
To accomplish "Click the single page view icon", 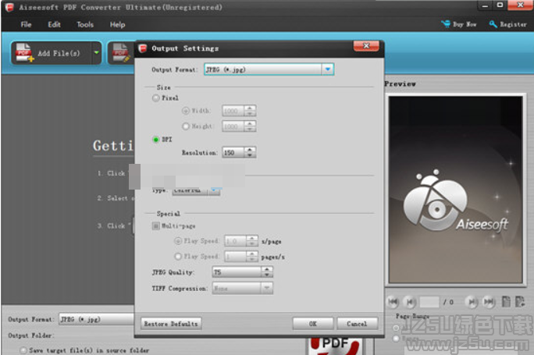I will pyautogui.click(x=507, y=302).
